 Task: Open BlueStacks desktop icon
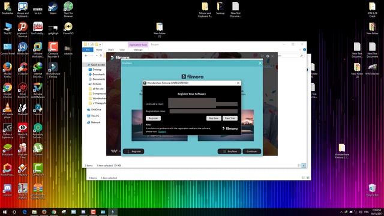click(x=8, y=149)
